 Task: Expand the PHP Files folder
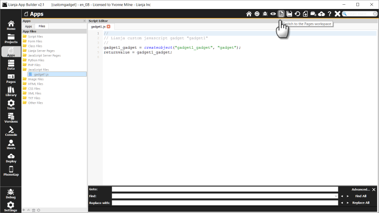tap(34, 65)
